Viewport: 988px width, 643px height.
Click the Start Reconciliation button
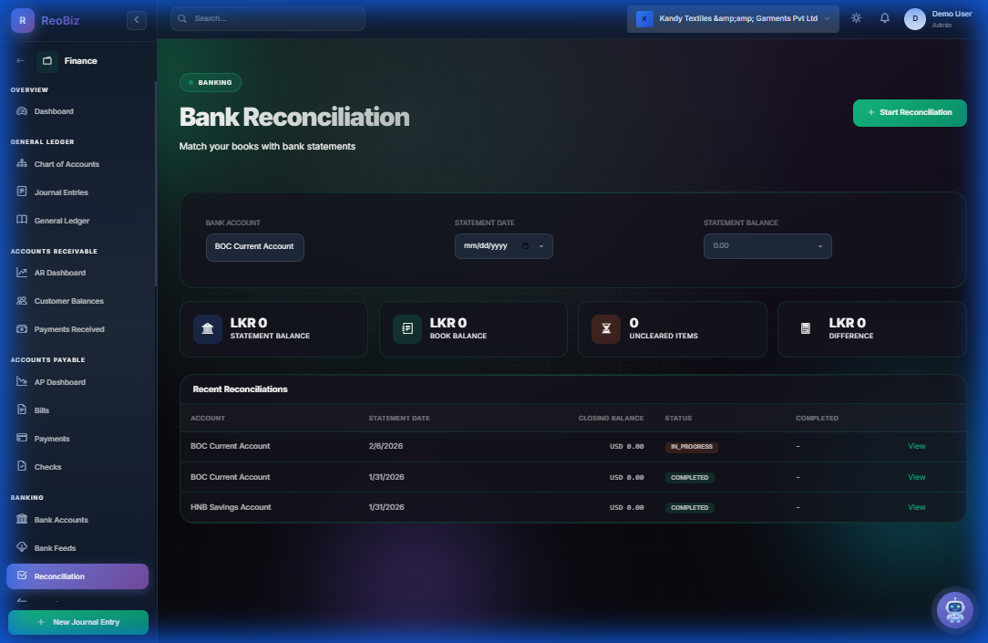click(x=909, y=112)
